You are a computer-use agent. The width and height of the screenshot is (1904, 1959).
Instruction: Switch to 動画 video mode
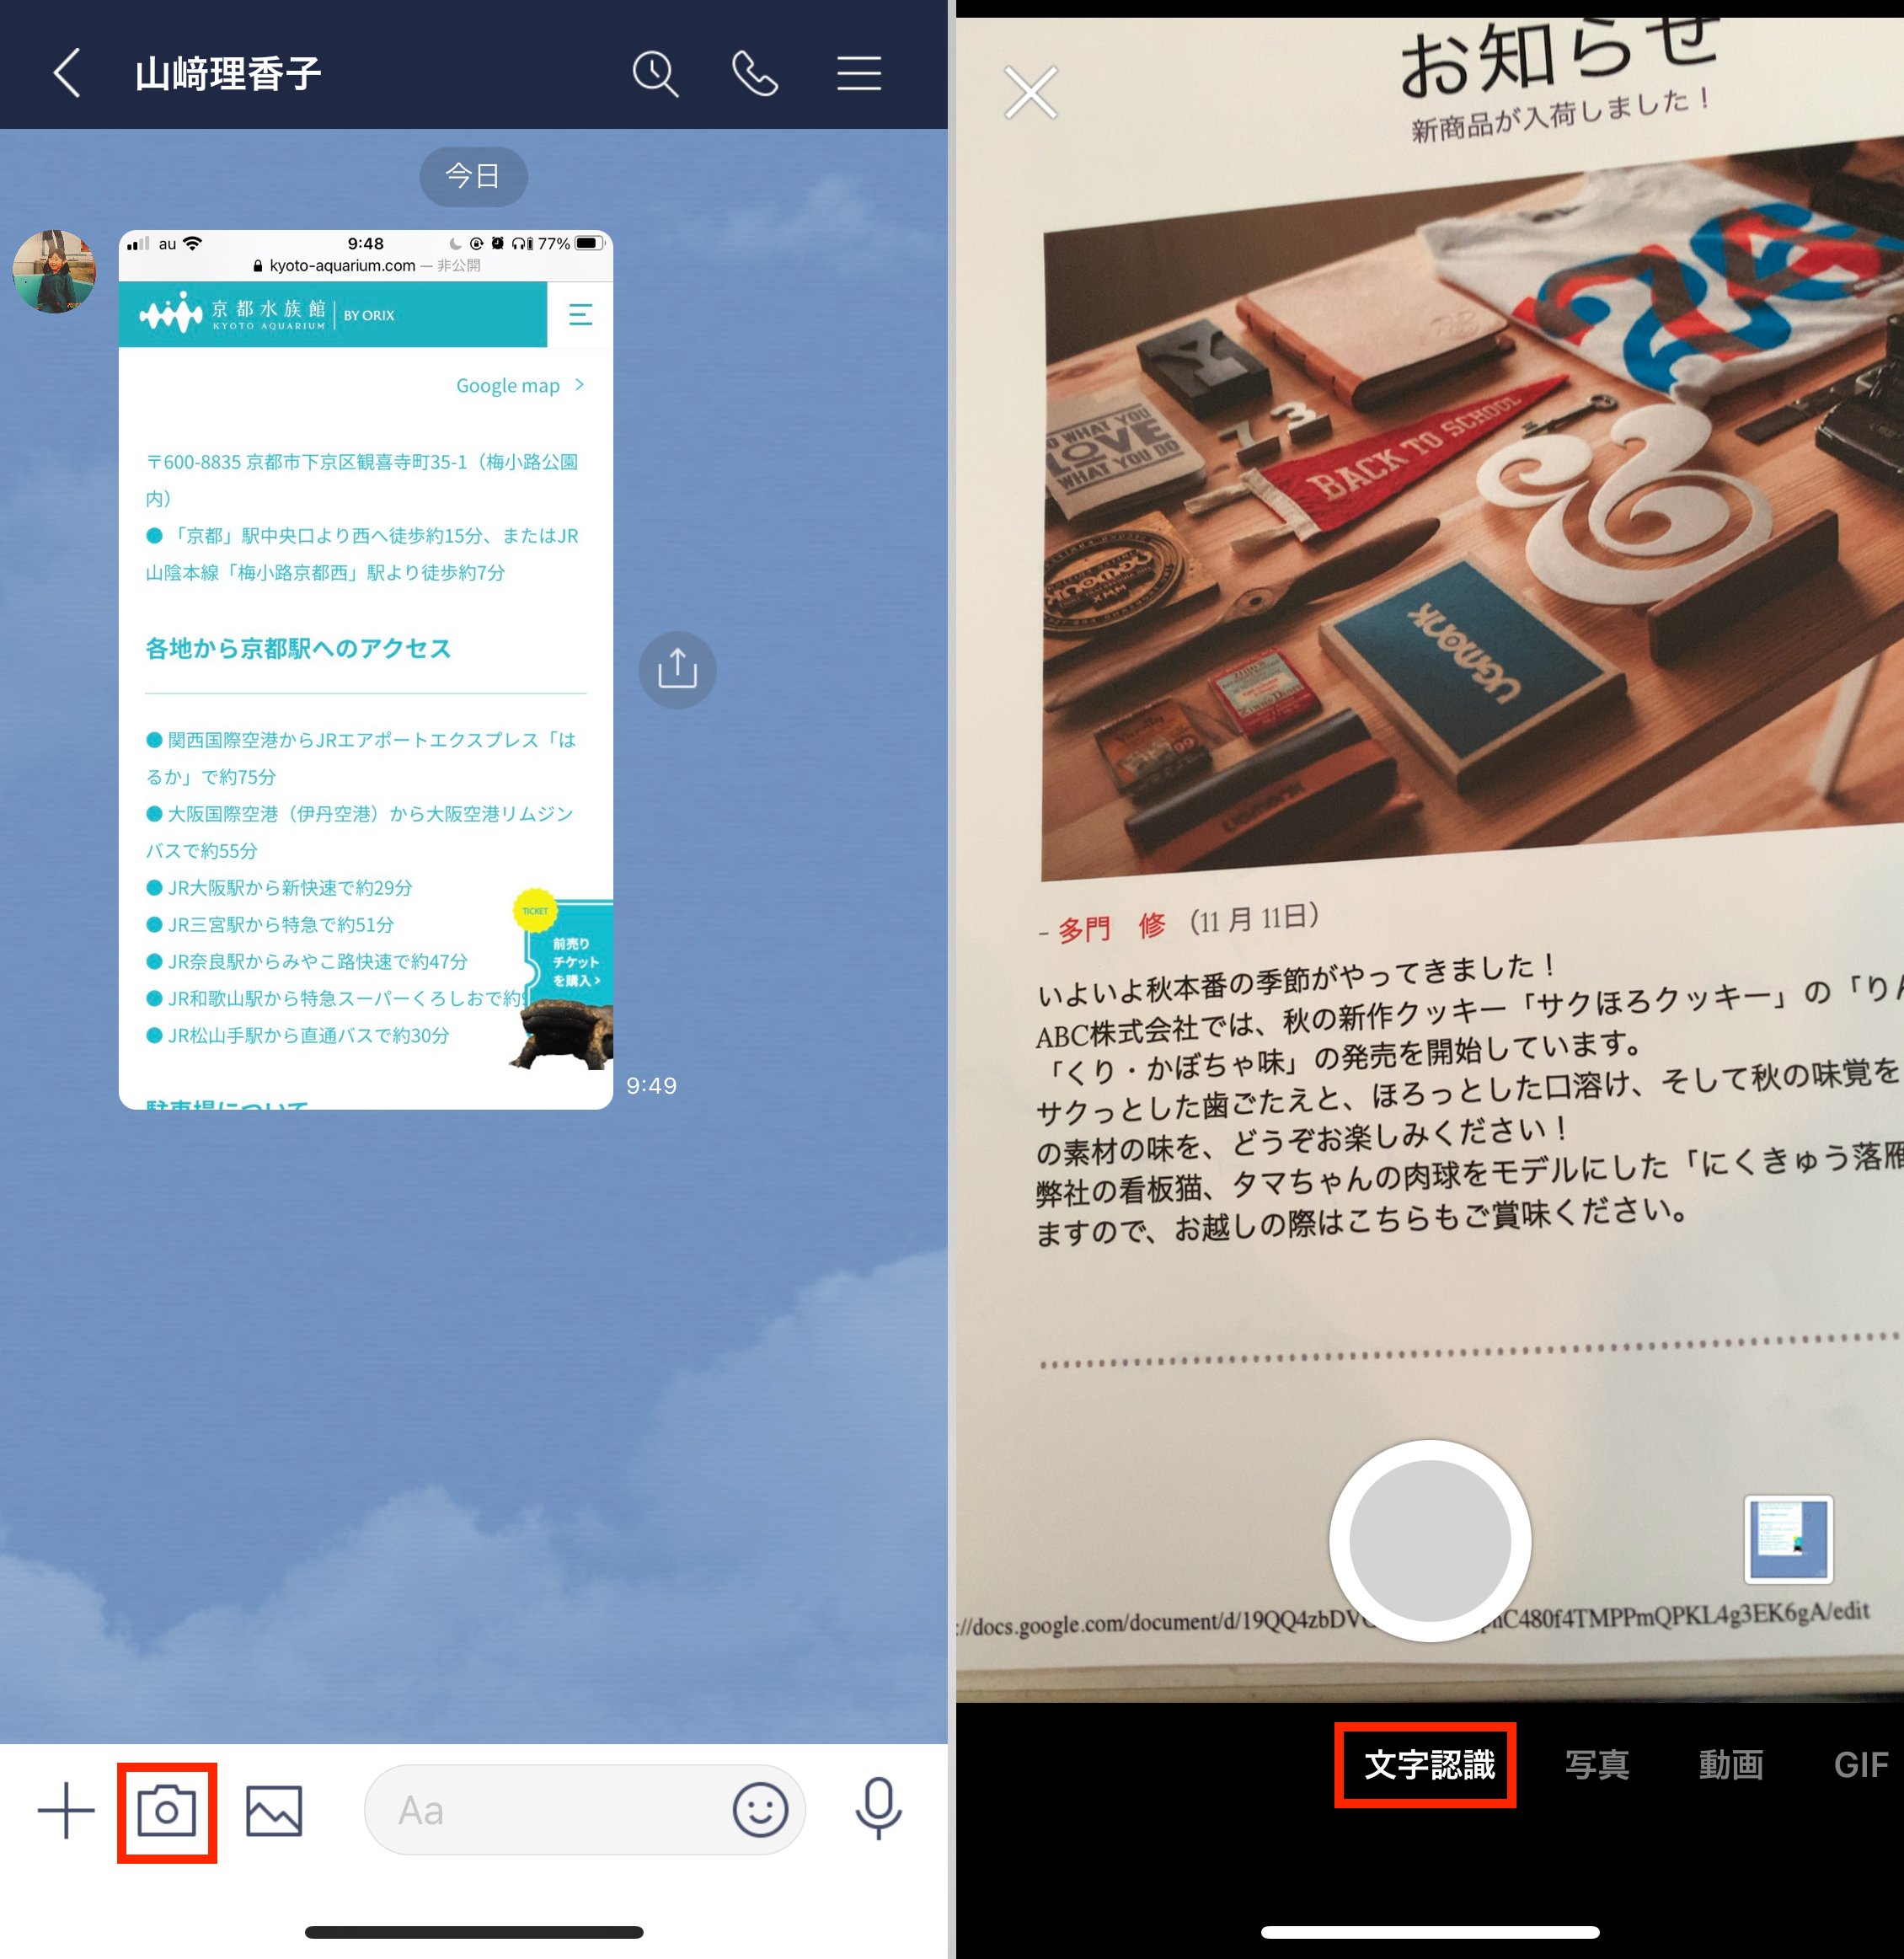coord(1730,1765)
